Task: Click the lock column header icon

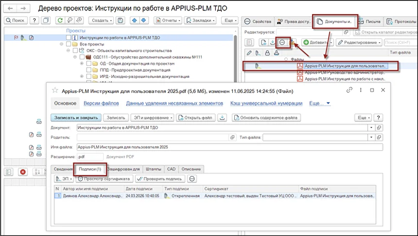Action: pos(267,53)
